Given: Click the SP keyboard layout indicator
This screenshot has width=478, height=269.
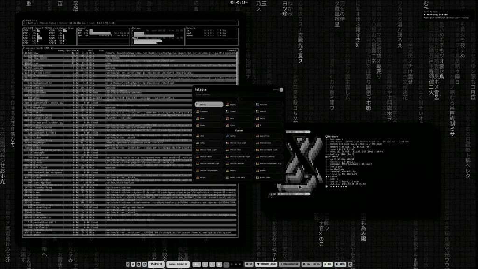Looking at the screenshot, I should pos(249,264).
